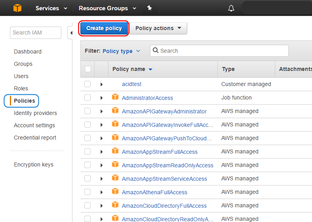Expand the AmazonAPIGatewayPushToCloud row
312x222 pixels.
click(101, 138)
